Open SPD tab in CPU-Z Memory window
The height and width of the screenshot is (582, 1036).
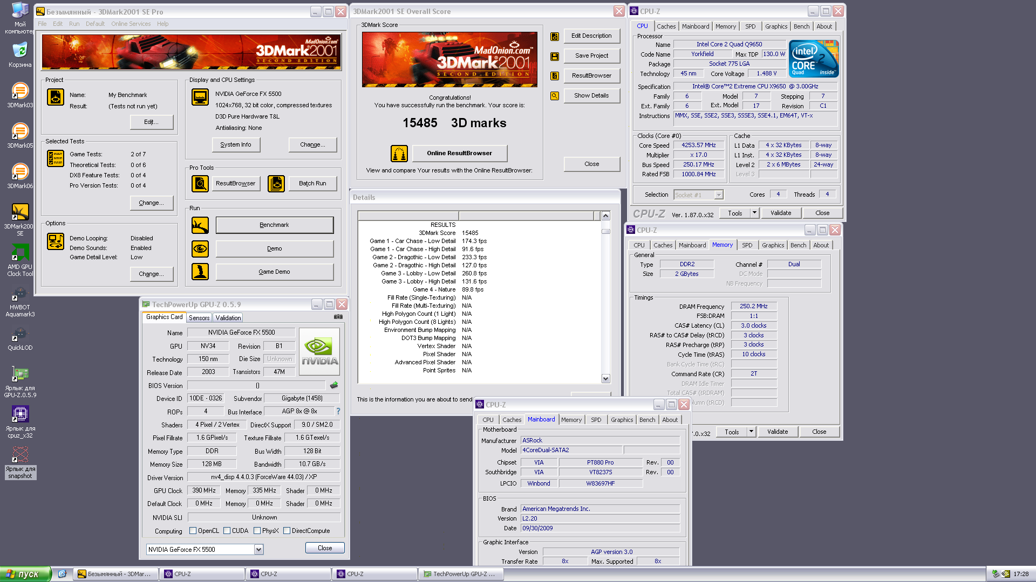(747, 245)
